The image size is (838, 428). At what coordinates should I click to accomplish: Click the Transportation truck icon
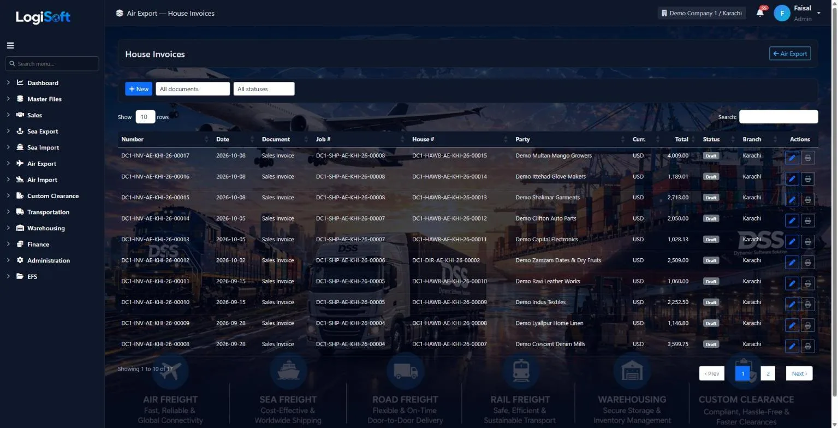20,212
